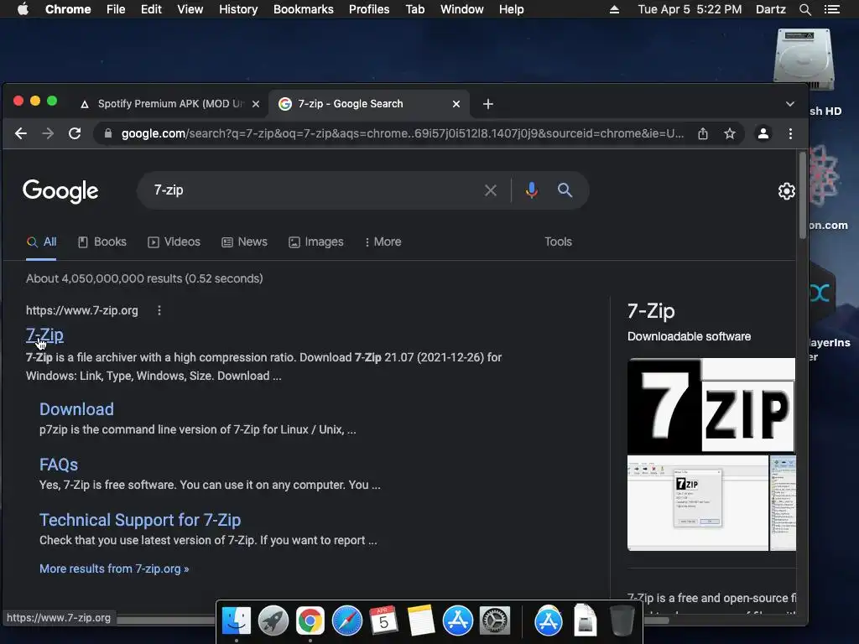The width and height of the screenshot is (859, 644).
Task: Select the News search filter
Action: pos(244,242)
